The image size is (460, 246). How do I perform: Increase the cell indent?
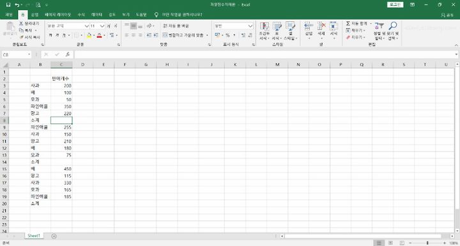point(156,35)
